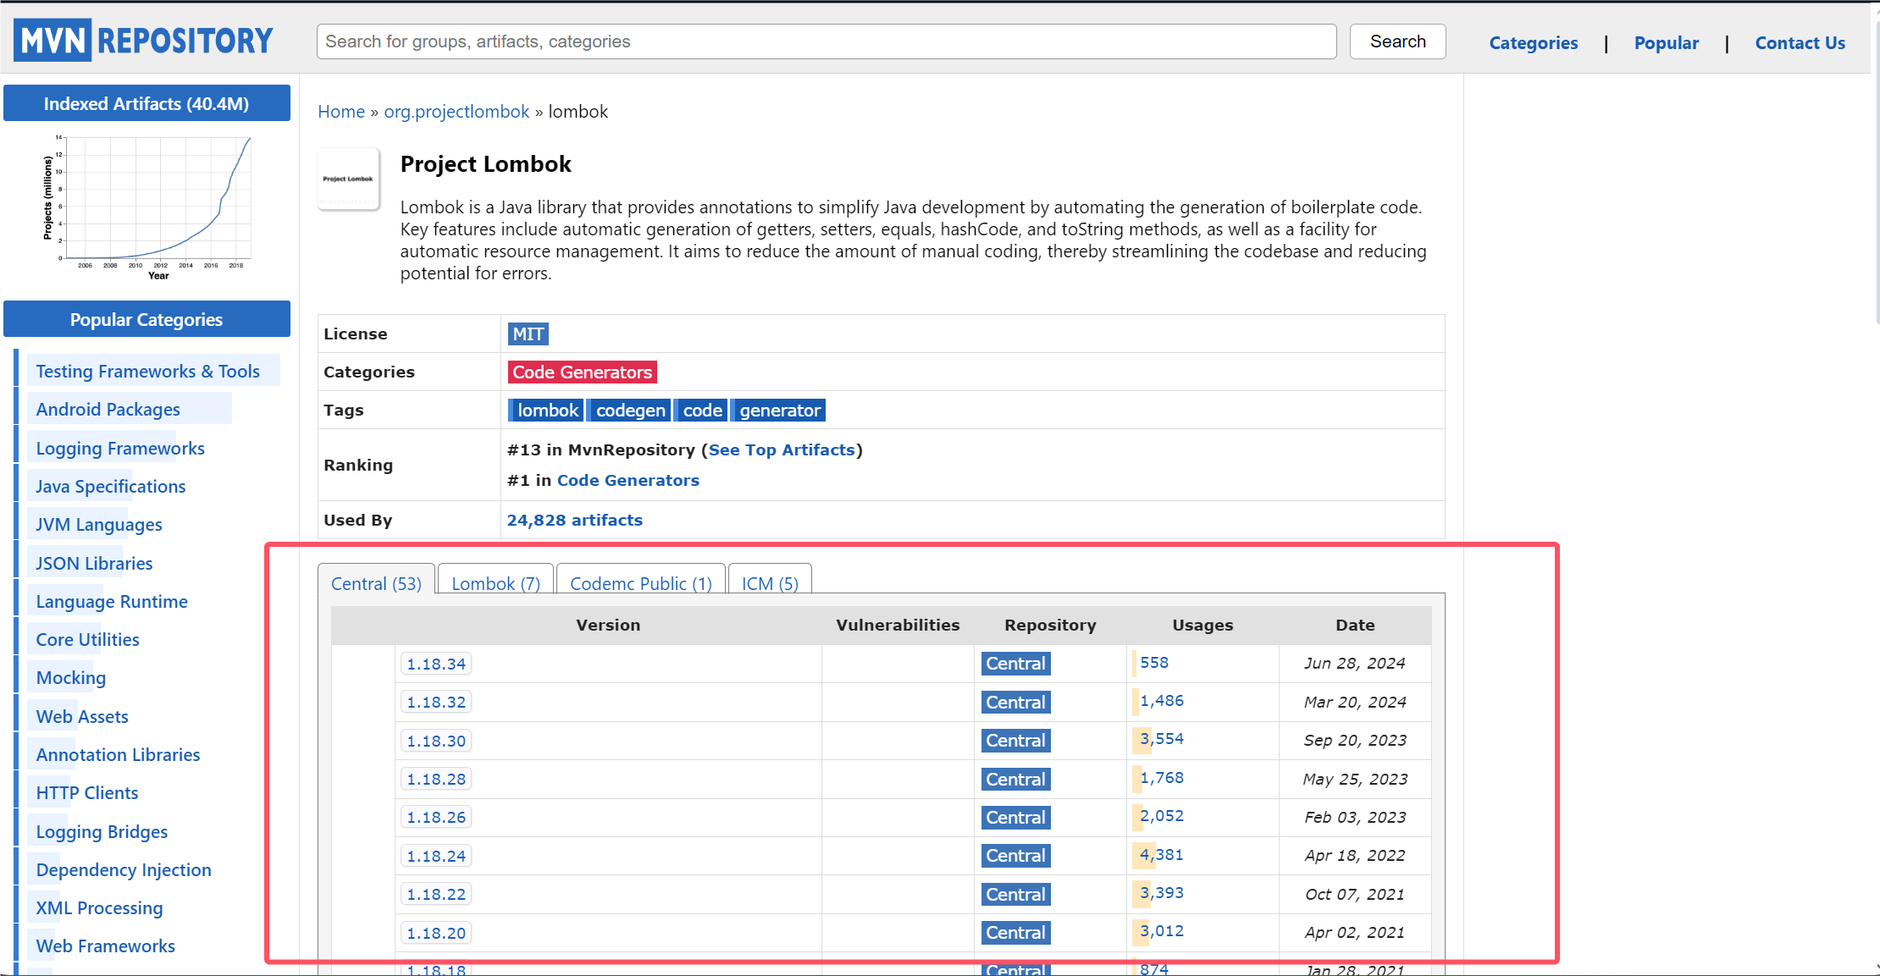1880x976 pixels.
Task: Open Categories in top navigation
Action: point(1533,43)
